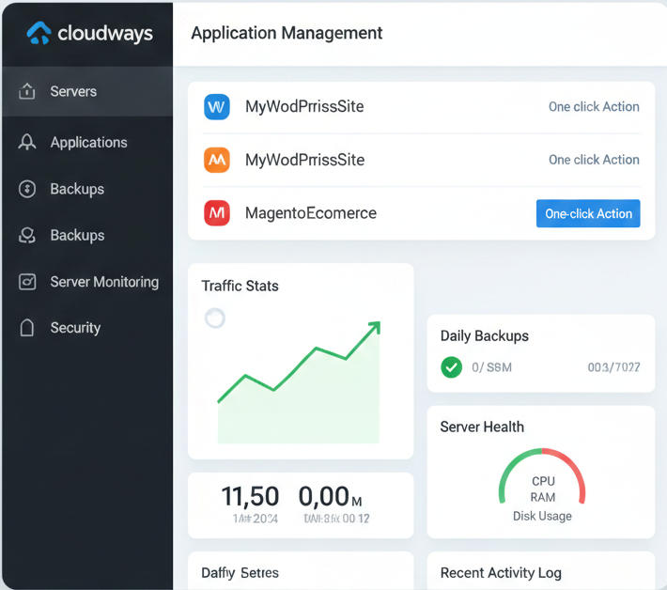Click the RAM label inside the gauge
Viewport: 667px width, 590px height.
tap(543, 497)
